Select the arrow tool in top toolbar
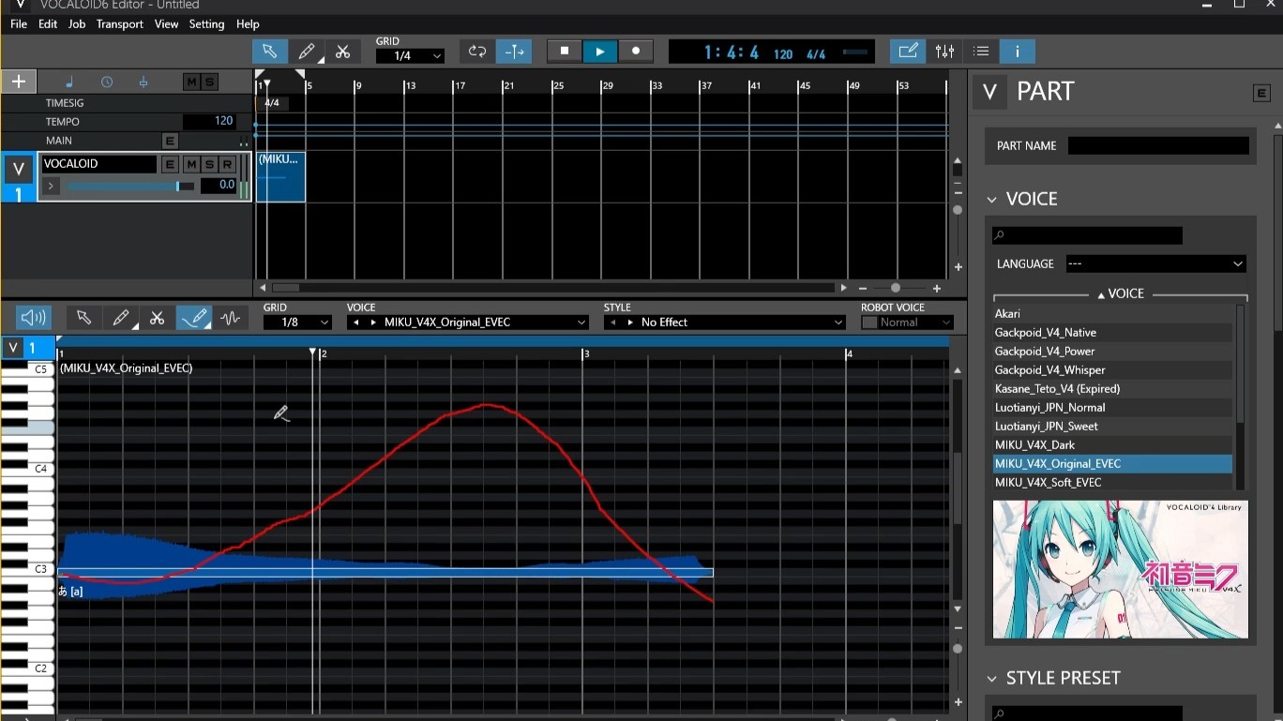1283x721 pixels. tap(270, 52)
